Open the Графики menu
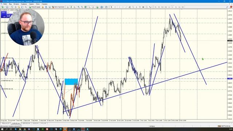The height and width of the screenshot is (131, 233). tap(24, 4)
